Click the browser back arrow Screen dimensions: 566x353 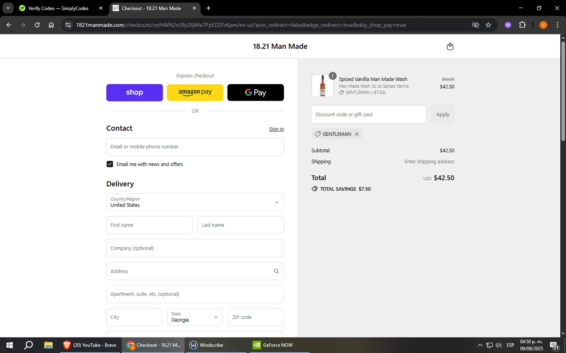[9, 25]
